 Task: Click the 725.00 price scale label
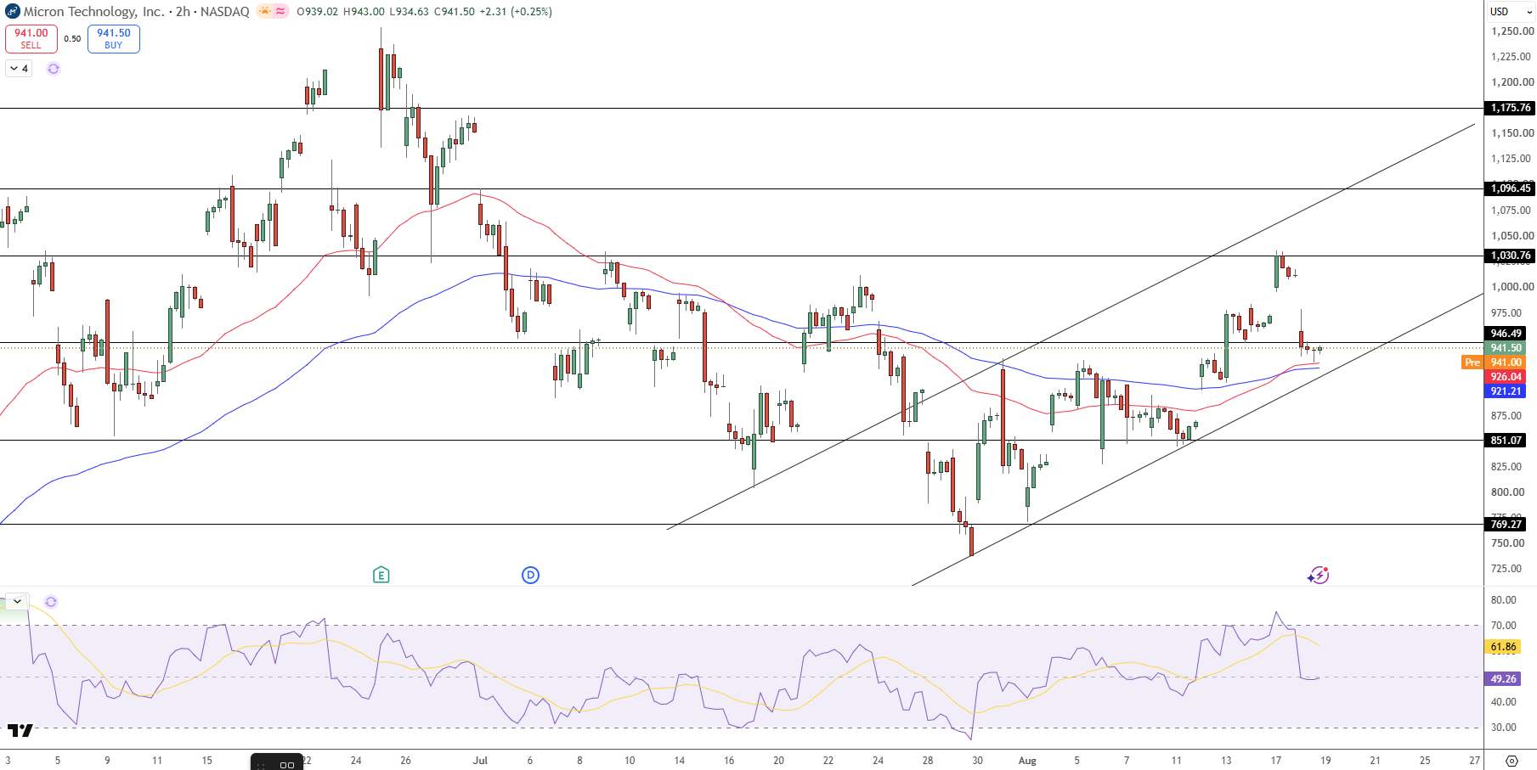(1506, 569)
